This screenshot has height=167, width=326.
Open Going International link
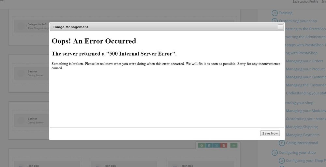(302, 143)
